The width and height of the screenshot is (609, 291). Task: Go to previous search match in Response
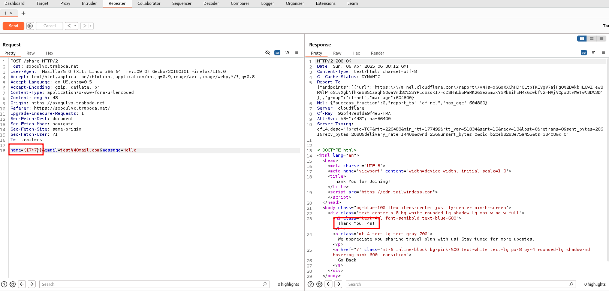[x=329, y=284]
